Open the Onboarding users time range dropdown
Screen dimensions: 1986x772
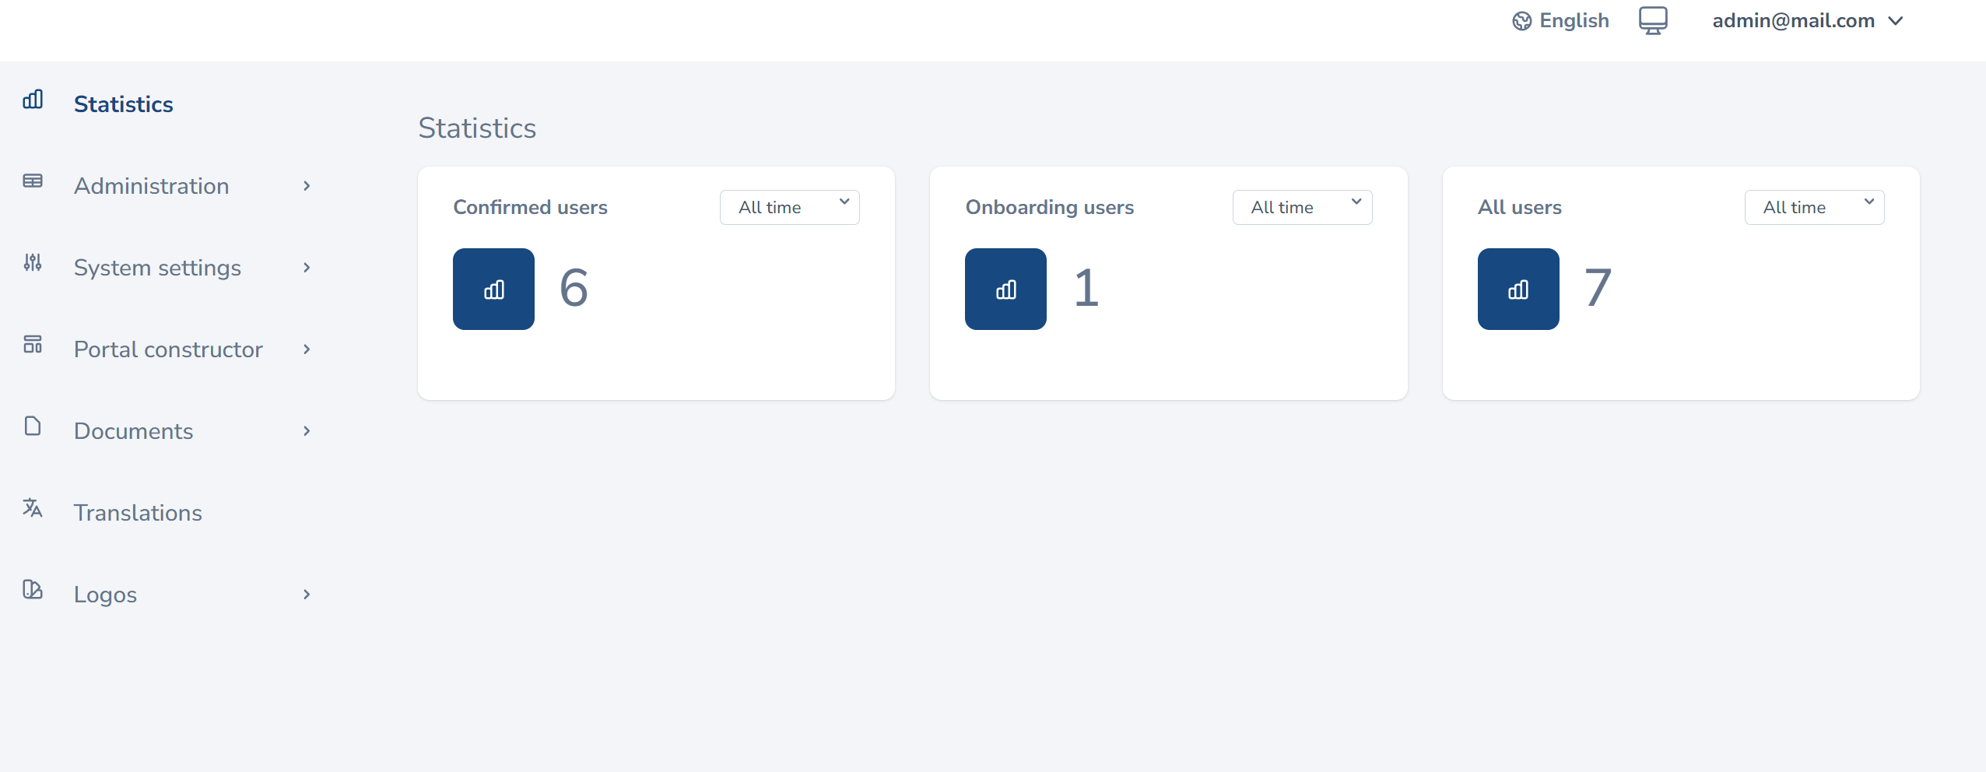coord(1302,208)
